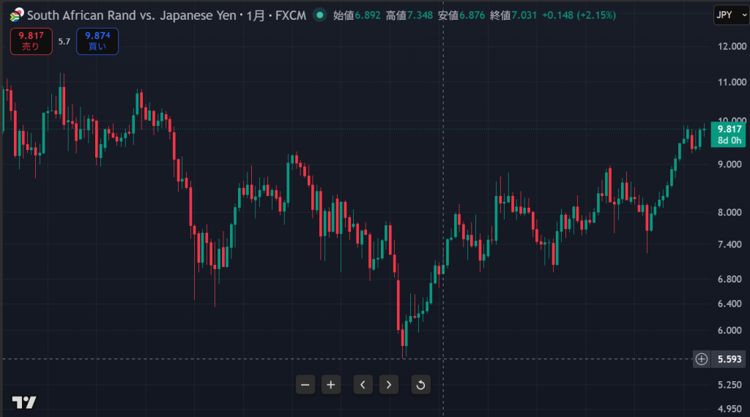Image resolution: width=750 pixels, height=417 pixels.
Task: Click the South Africa/Japan flag symbol icon
Action: [17, 15]
